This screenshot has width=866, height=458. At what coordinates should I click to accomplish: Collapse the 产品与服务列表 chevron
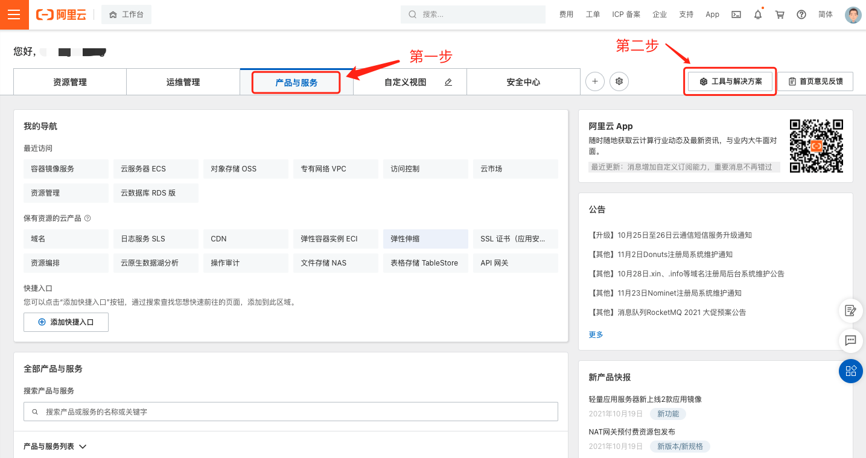point(83,447)
